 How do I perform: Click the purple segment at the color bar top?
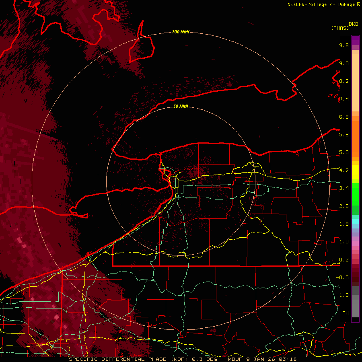coord(355,40)
